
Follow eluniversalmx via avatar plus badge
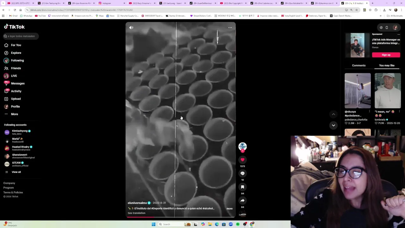242,151
